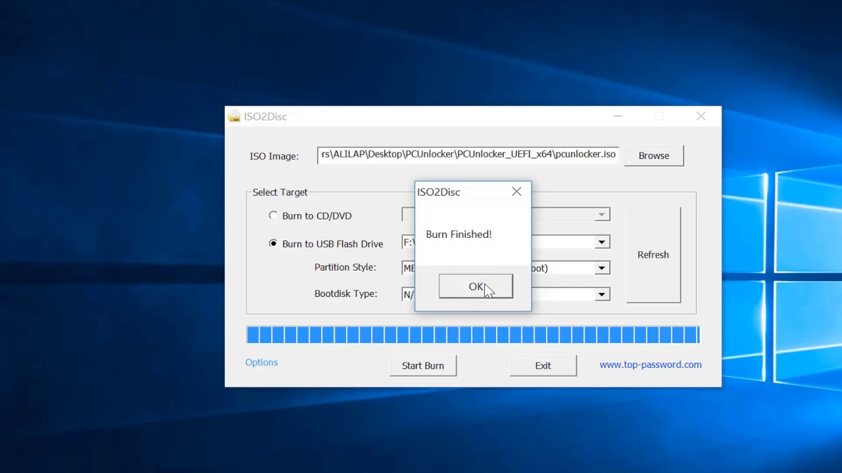The image size is (842, 473).
Task: Click the burn progress bar
Action: 472,335
